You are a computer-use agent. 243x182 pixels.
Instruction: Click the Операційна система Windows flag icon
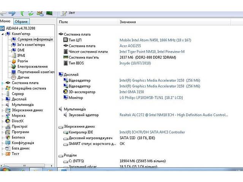[8, 88]
